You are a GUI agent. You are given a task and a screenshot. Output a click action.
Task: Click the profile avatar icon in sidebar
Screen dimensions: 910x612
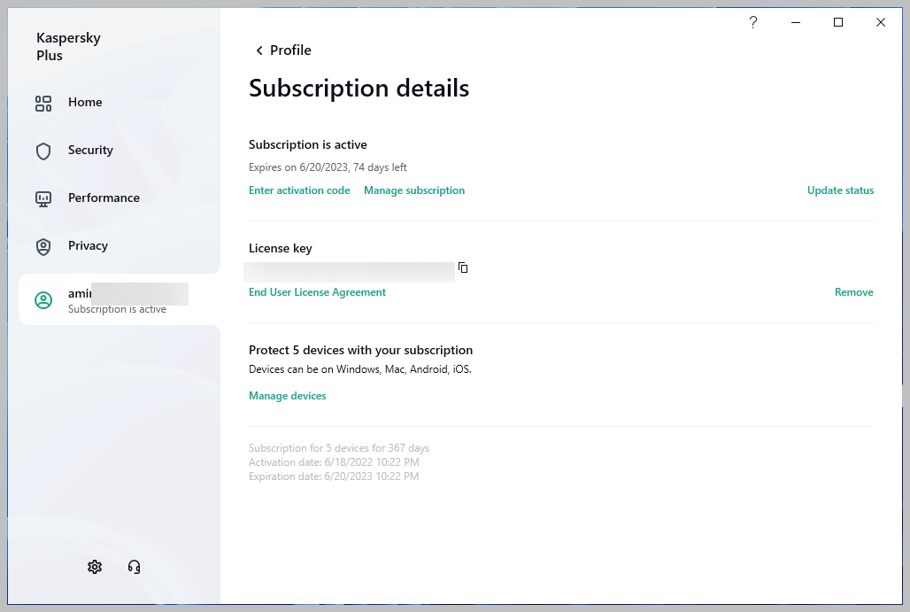pos(43,300)
